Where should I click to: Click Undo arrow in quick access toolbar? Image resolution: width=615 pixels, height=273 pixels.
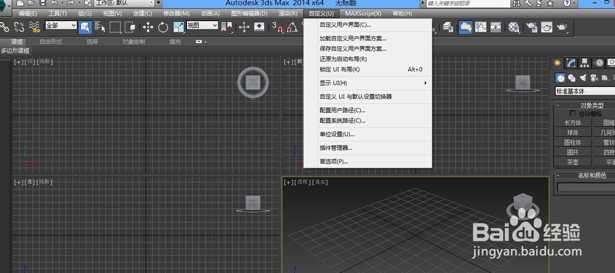click(55, 3)
